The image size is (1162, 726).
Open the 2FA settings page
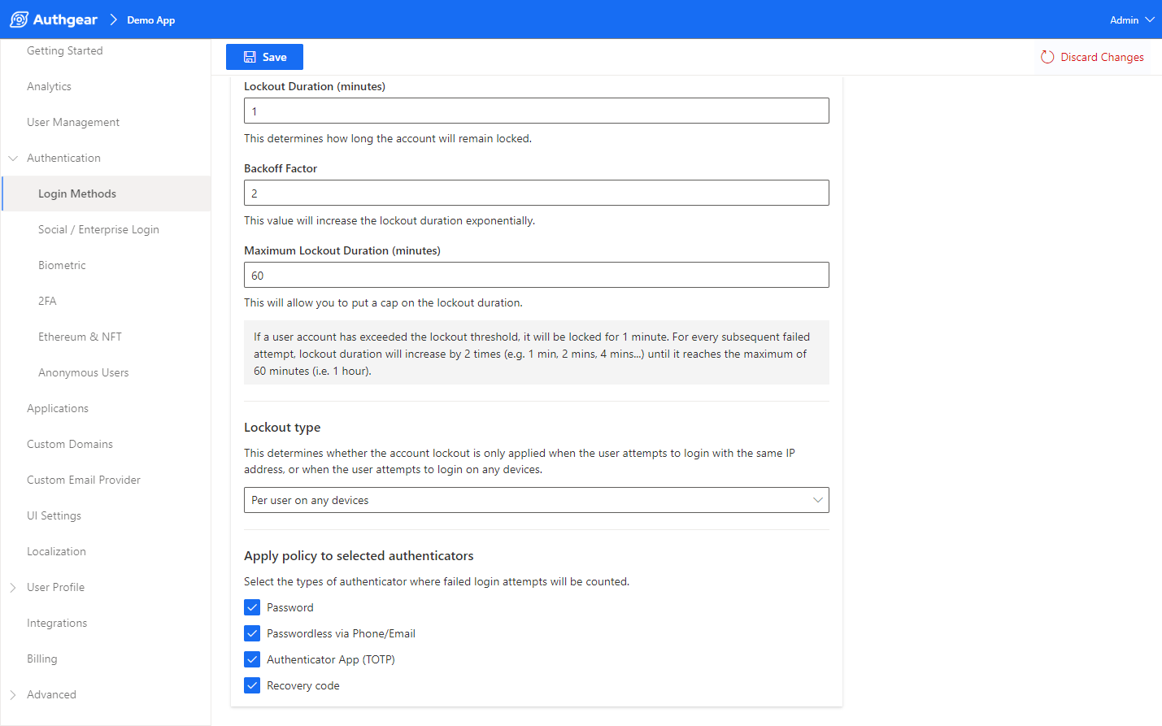(x=47, y=301)
